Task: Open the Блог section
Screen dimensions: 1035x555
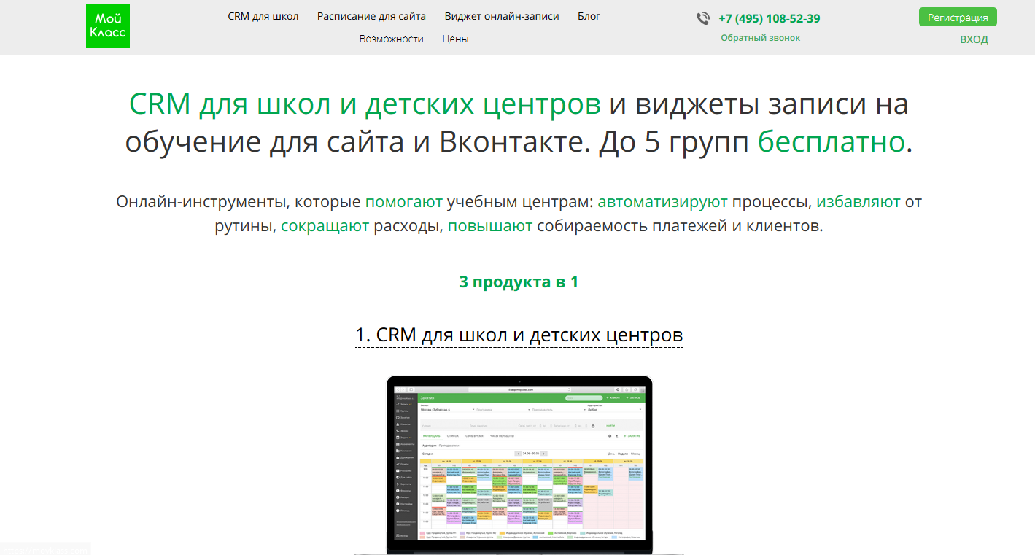Action: tap(589, 16)
